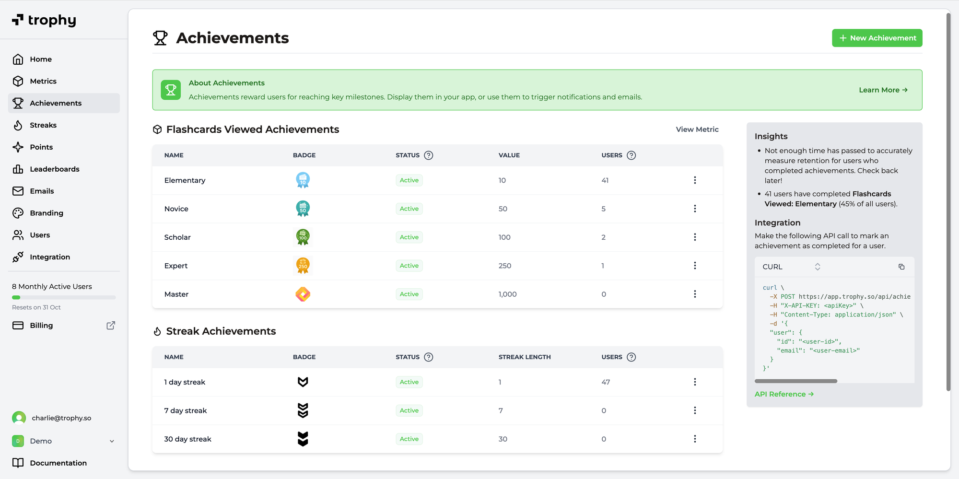
Task: Click the Monthly Active Users progress bar
Action: (64, 297)
